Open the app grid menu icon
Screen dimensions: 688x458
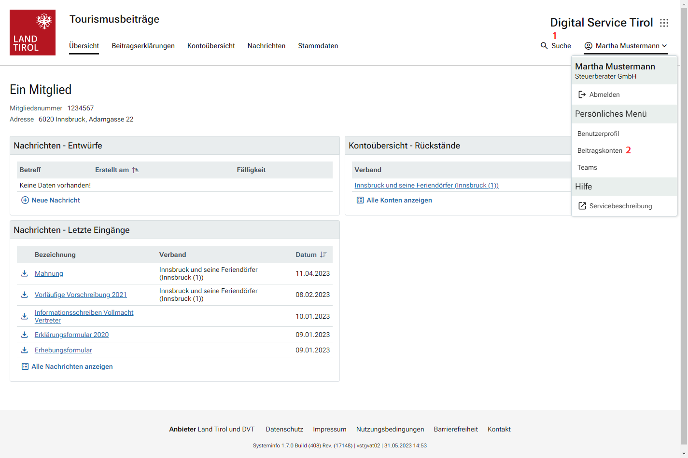click(664, 23)
